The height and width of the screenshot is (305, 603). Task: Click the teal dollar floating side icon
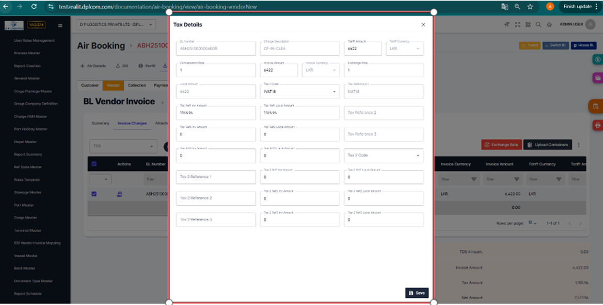[597, 60]
